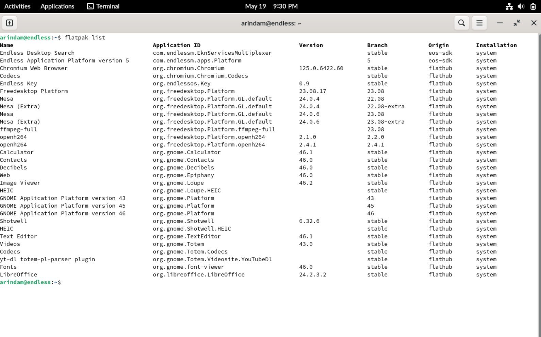The image size is (541, 337).
Task: Open the clock showing May 19 9:30 PM
Action: tap(271, 6)
